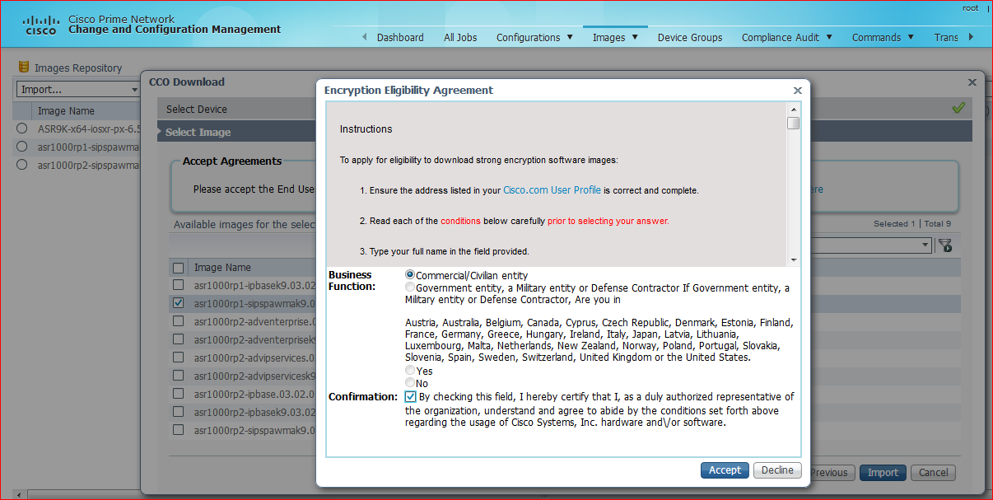Expand the Images menu arrow
Viewport: 993px width, 500px height.
tap(635, 37)
